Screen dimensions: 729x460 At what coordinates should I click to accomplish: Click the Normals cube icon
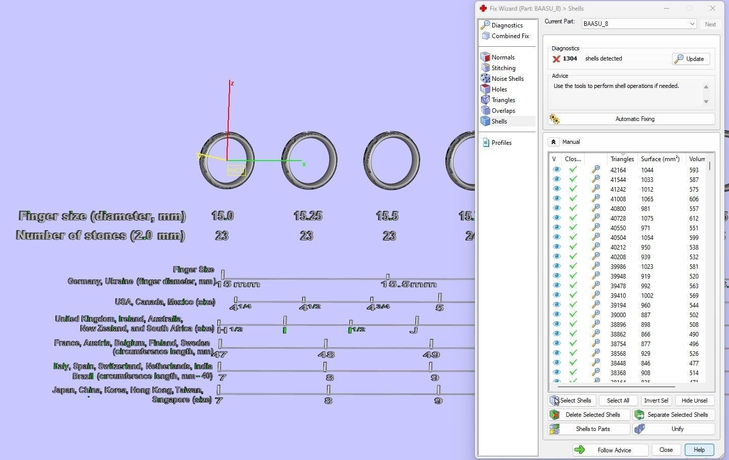486,57
